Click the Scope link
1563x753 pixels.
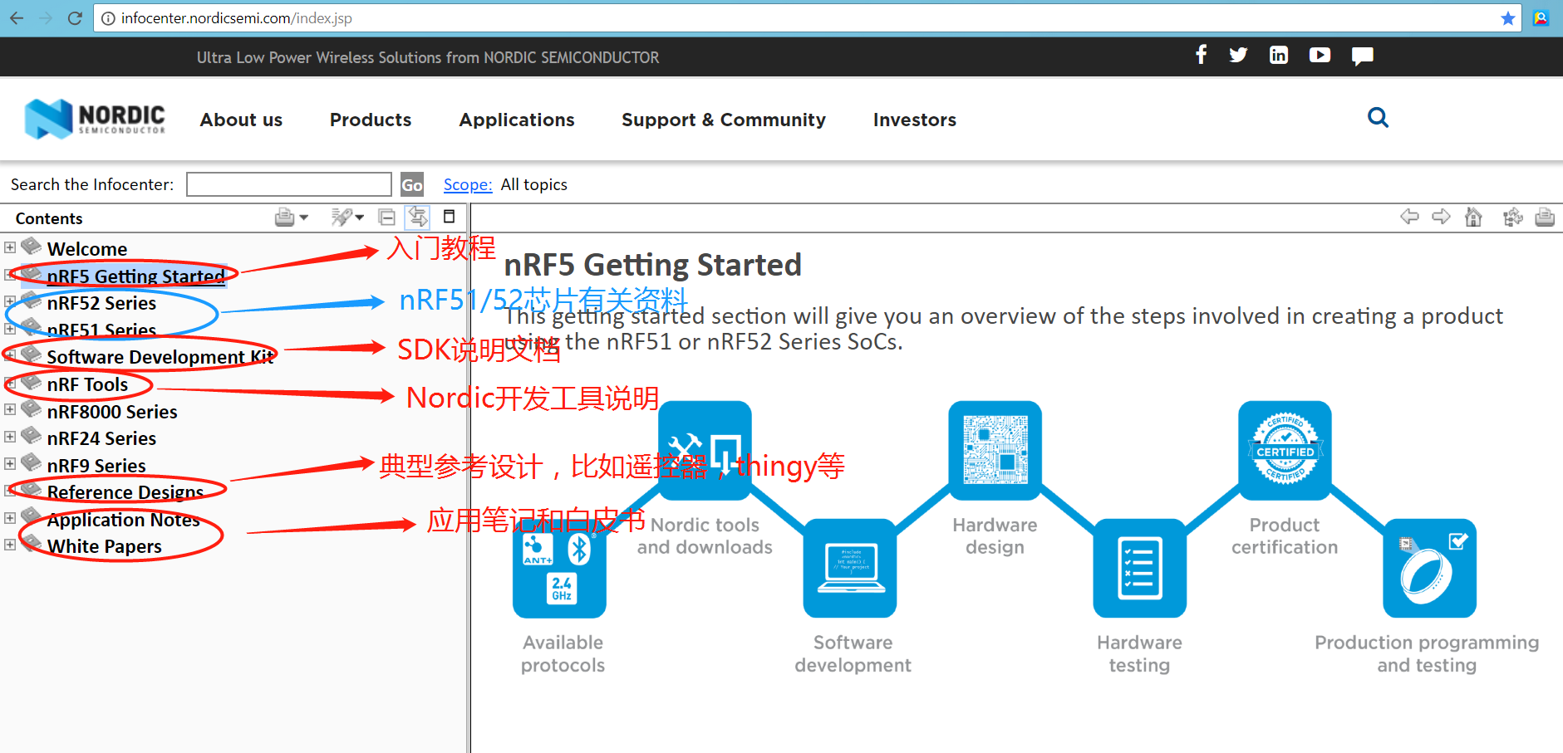coord(468,184)
